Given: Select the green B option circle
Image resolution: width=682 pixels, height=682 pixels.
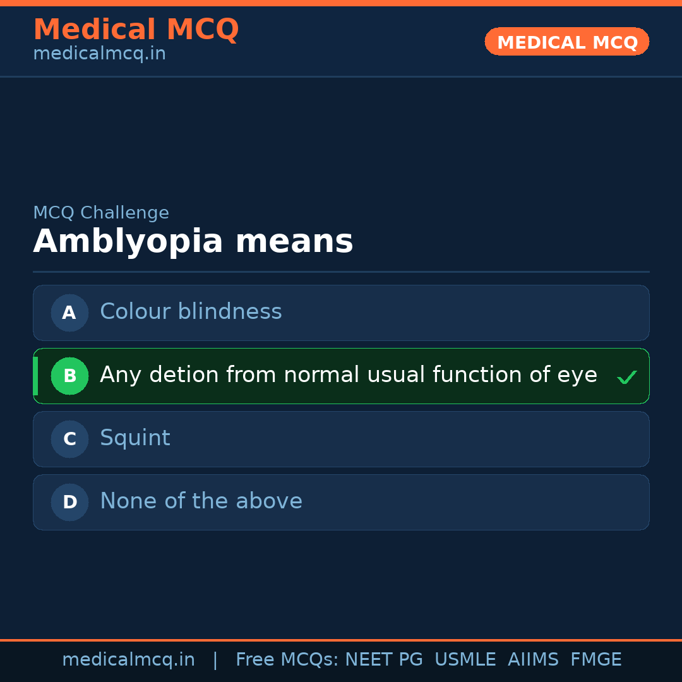Looking at the screenshot, I should pyautogui.click(x=69, y=376).
